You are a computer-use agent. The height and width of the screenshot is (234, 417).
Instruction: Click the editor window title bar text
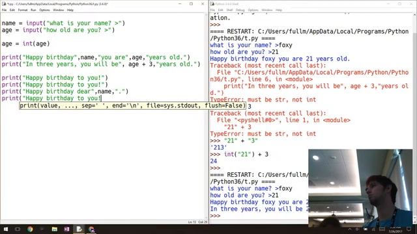tap(58, 4)
